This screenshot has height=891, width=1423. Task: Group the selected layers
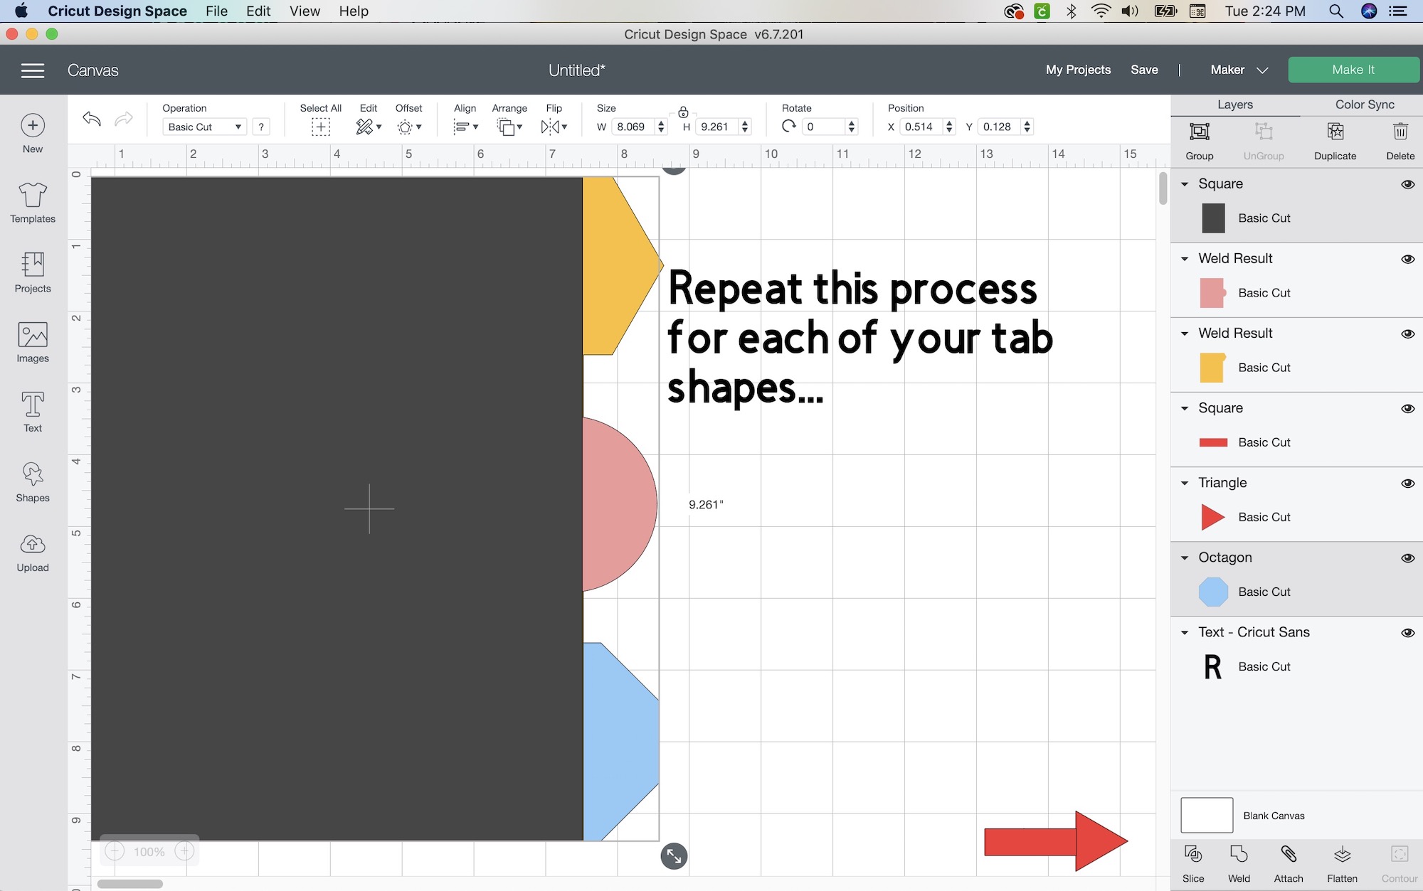pos(1200,141)
